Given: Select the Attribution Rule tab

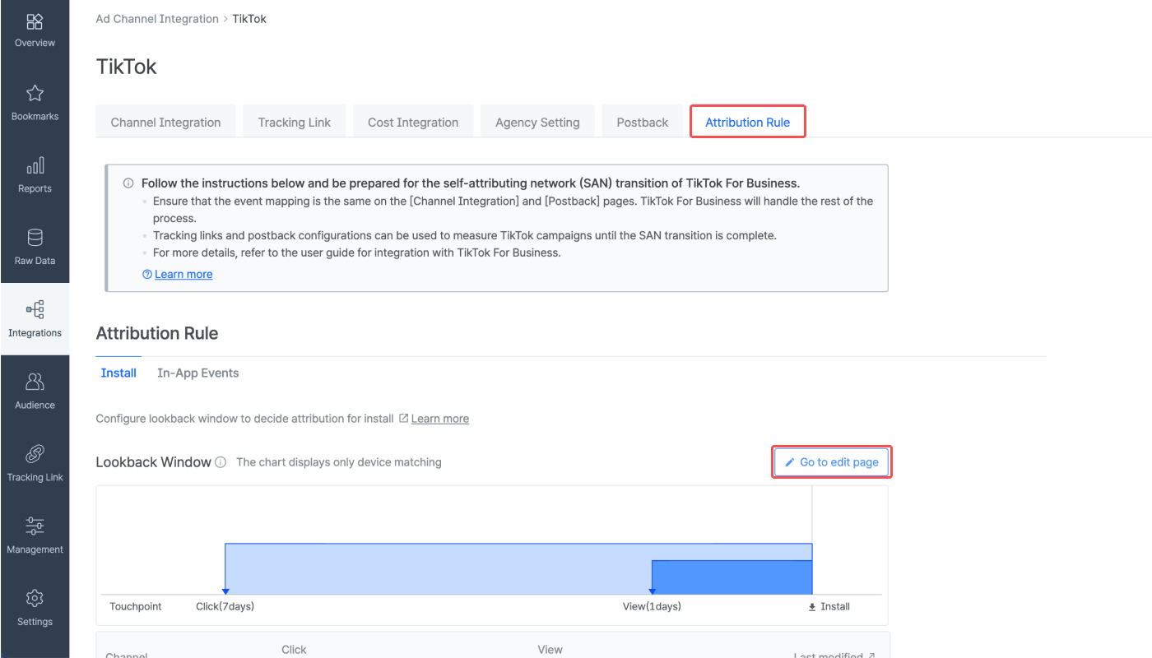Looking at the screenshot, I should [x=747, y=122].
